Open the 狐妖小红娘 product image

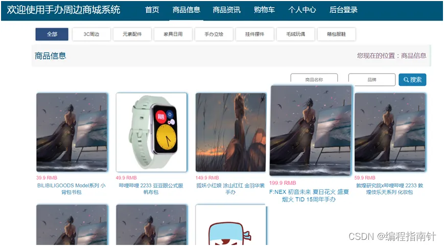(x=231, y=132)
